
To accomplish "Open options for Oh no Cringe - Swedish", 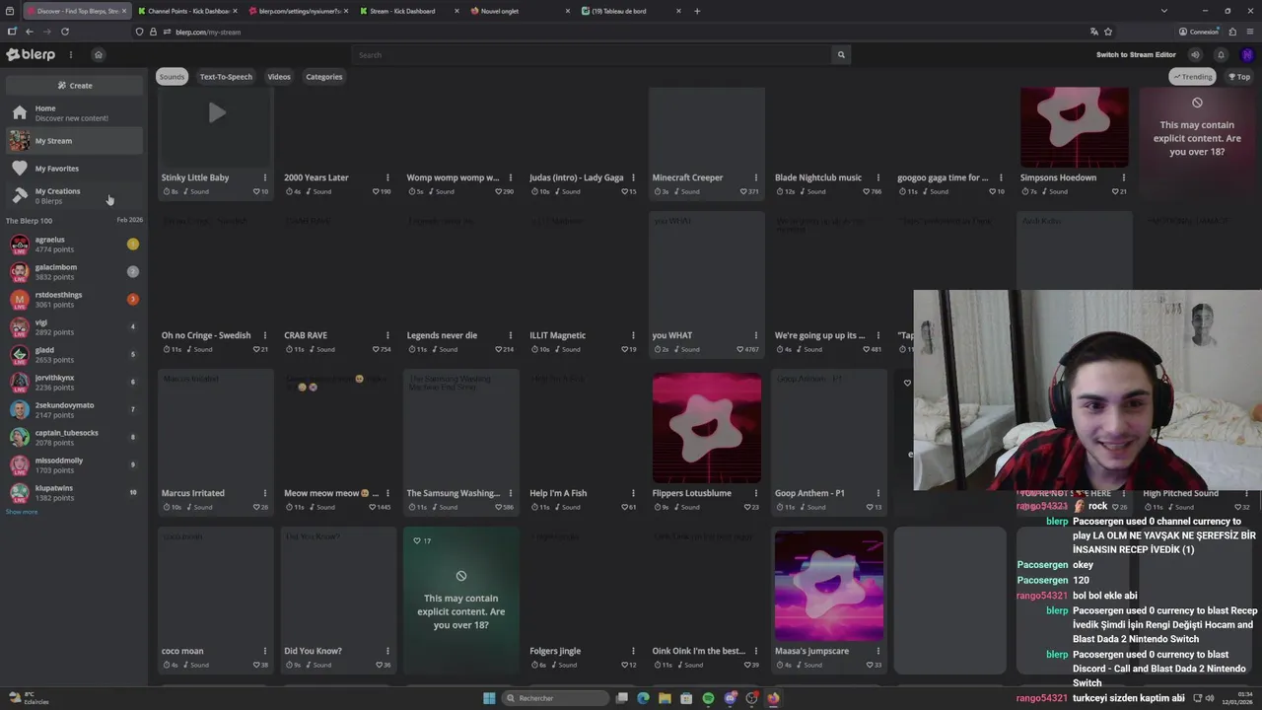I will tap(264, 335).
